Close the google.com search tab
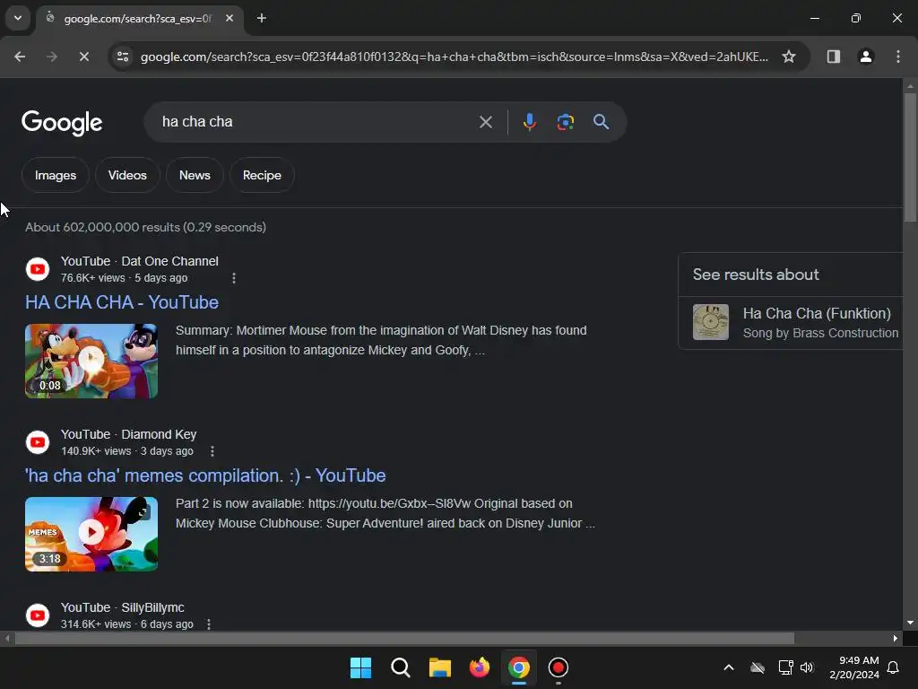918x689 pixels. (x=229, y=18)
